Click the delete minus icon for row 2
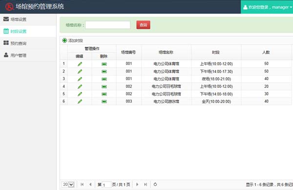 104,72
